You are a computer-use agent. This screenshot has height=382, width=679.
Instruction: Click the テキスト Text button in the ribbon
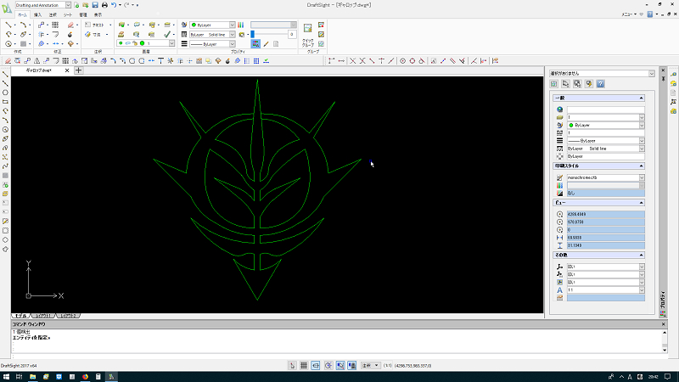[95, 25]
